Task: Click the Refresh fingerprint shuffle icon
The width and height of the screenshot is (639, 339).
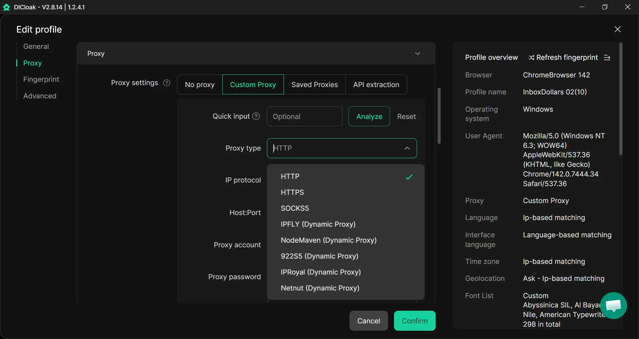Action: pos(531,57)
